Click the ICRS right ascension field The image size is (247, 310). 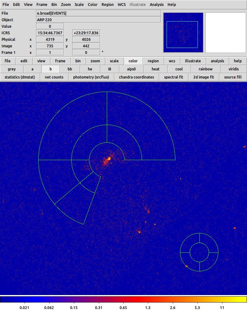[50, 33]
